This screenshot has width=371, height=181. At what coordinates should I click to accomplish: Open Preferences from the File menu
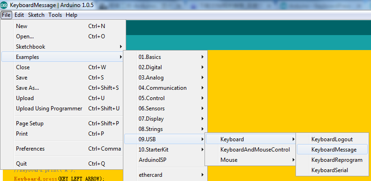tap(62, 149)
